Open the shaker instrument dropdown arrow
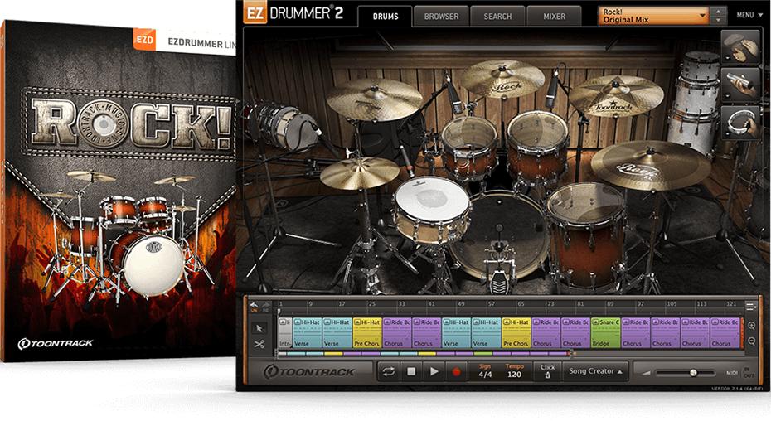The width and height of the screenshot is (771, 421). click(727, 95)
